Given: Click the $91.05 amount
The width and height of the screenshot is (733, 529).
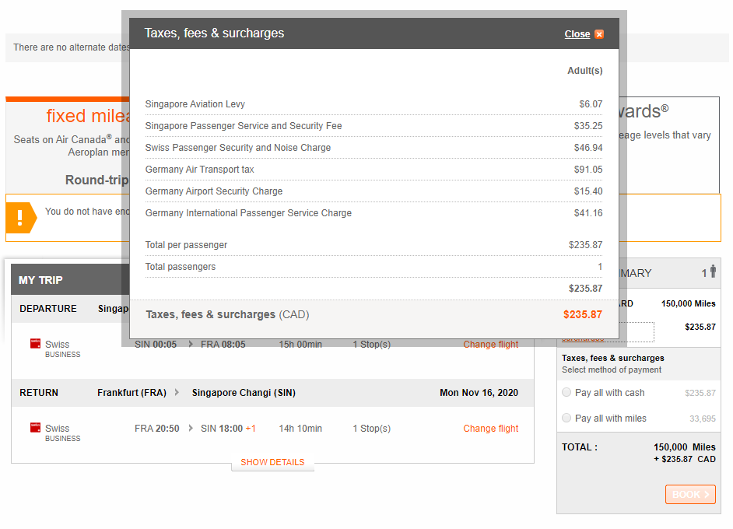Looking at the screenshot, I should 588,170.
